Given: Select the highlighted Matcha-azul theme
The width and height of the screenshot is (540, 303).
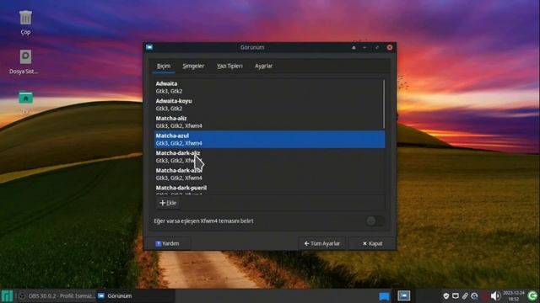Looking at the screenshot, I should point(269,139).
